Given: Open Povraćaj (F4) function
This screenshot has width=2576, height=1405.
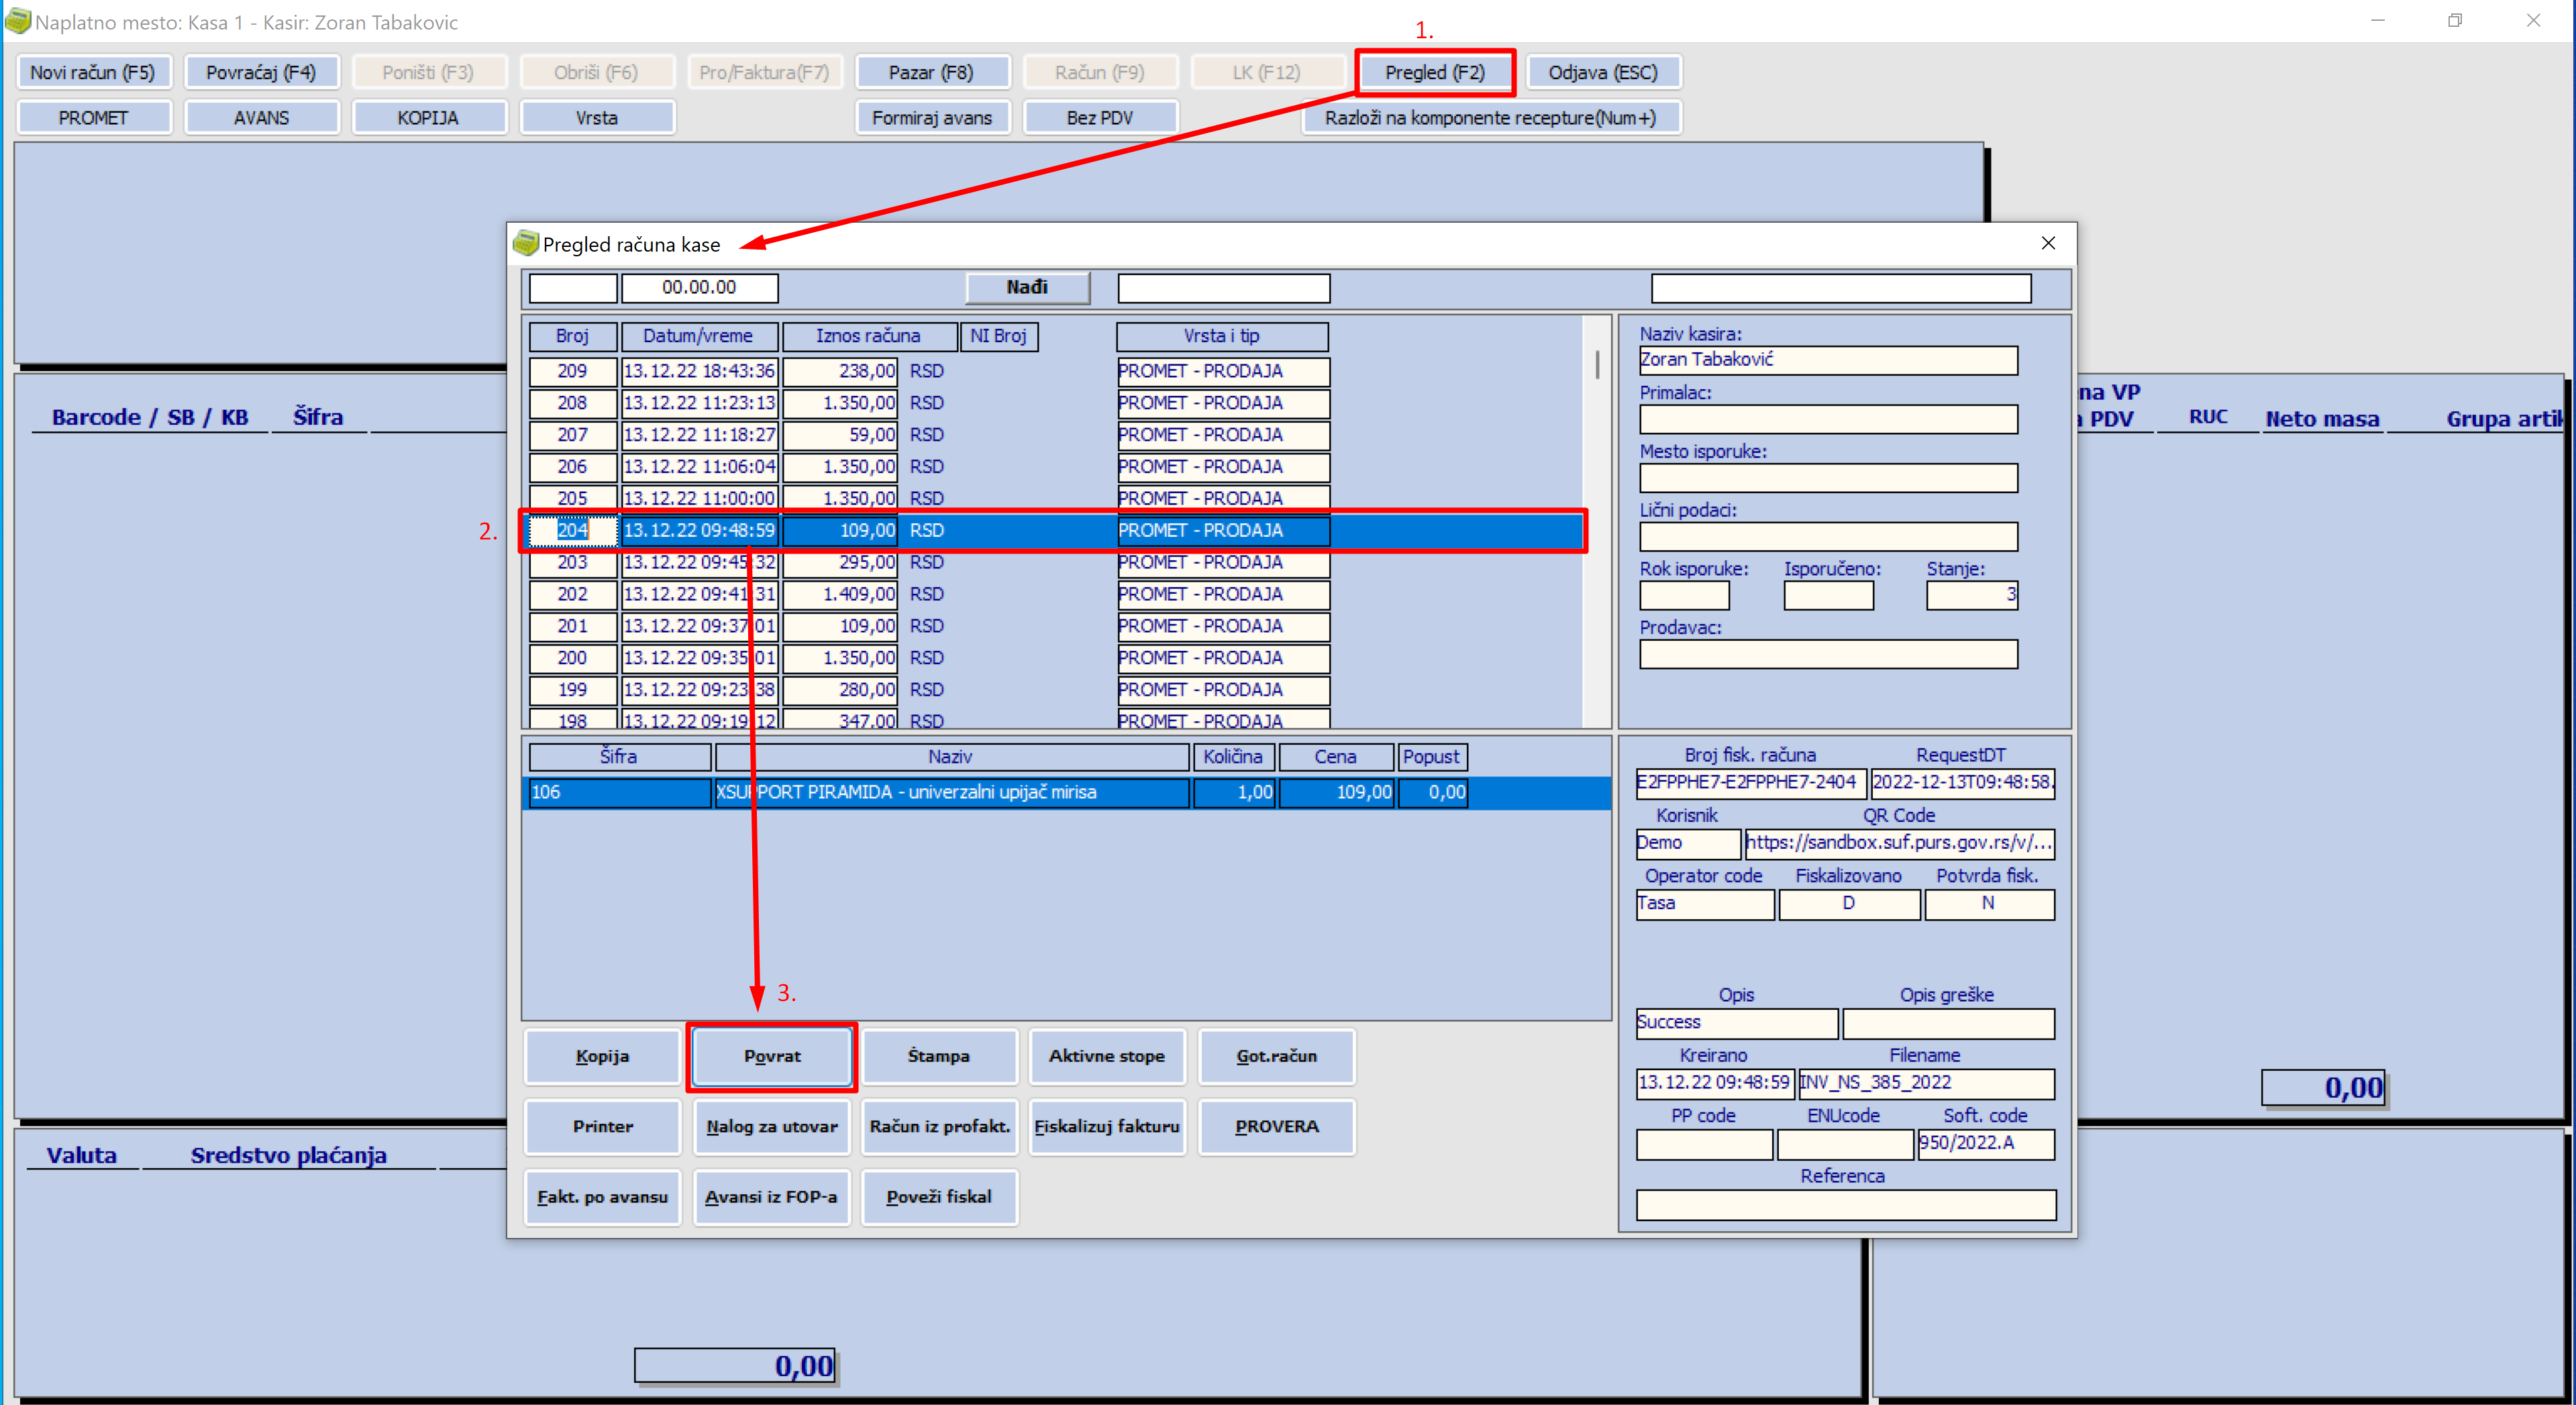Looking at the screenshot, I should 261,72.
